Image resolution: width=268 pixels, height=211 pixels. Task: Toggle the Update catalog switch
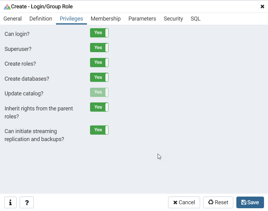coord(99,92)
